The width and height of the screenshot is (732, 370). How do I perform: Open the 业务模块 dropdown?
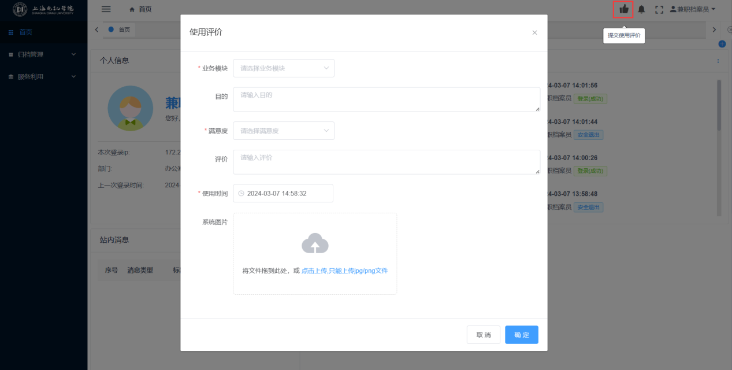point(284,68)
